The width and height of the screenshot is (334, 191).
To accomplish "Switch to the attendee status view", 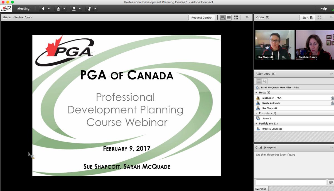I will coord(264,81).
